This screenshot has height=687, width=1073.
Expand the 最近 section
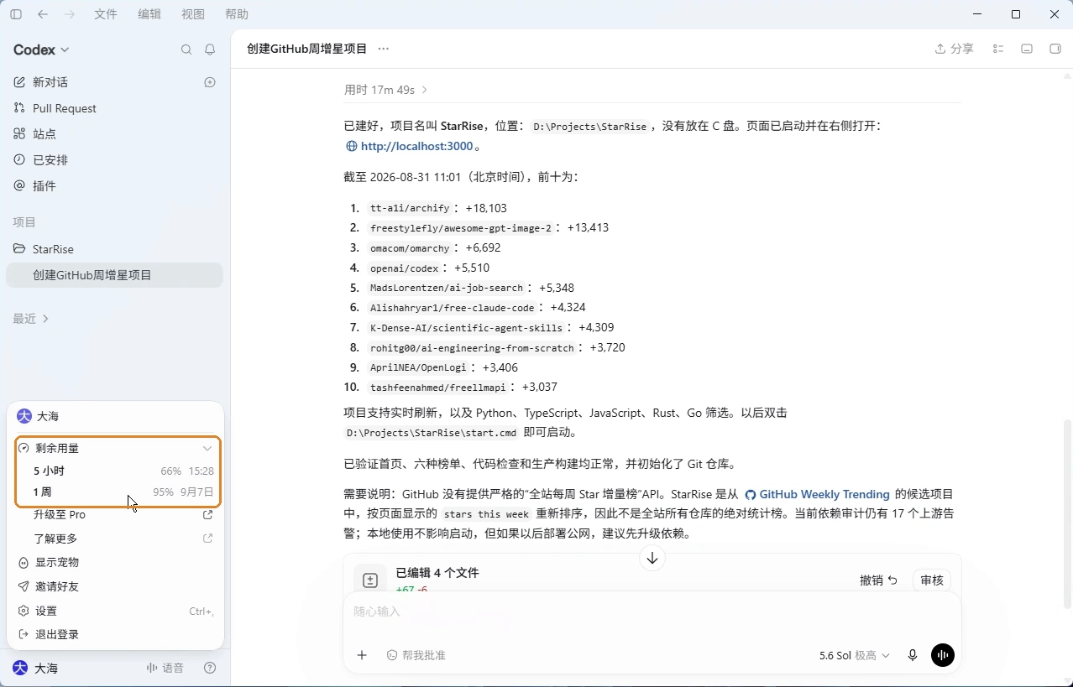(x=31, y=319)
